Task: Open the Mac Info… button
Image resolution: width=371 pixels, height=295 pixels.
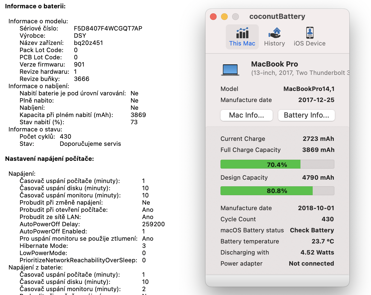Action: [247, 115]
